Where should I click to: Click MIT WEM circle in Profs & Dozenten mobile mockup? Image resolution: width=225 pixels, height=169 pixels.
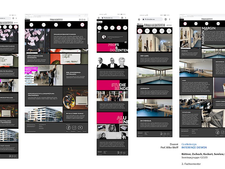tap(112, 28)
